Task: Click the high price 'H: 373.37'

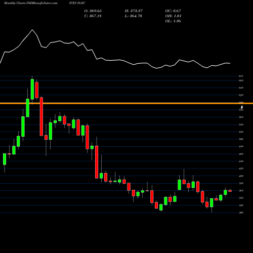Action: pyautogui.click(x=134, y=11)
